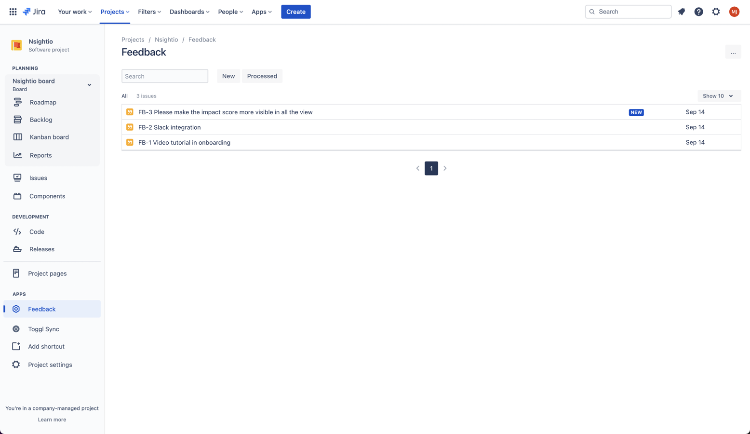Click the Project pages icon

coord(16,273)
